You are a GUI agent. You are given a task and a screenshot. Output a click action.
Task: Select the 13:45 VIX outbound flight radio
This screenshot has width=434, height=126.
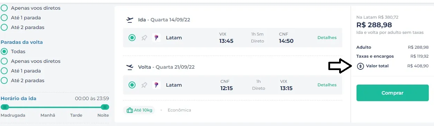[x=132, y=38]
